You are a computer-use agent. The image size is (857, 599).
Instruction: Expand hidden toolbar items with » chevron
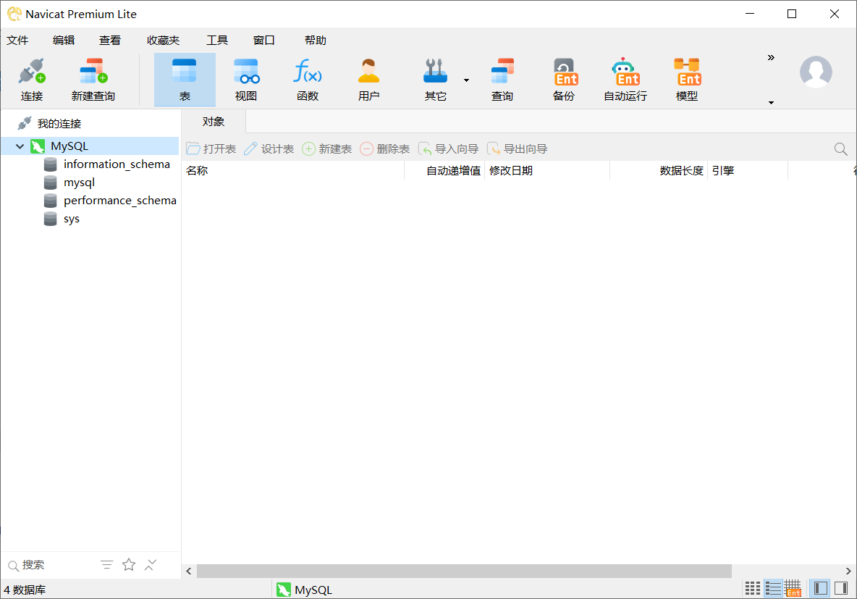[x=771, y=57]
